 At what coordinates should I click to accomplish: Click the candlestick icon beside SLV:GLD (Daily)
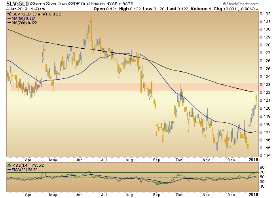click(x=9, y=14)
